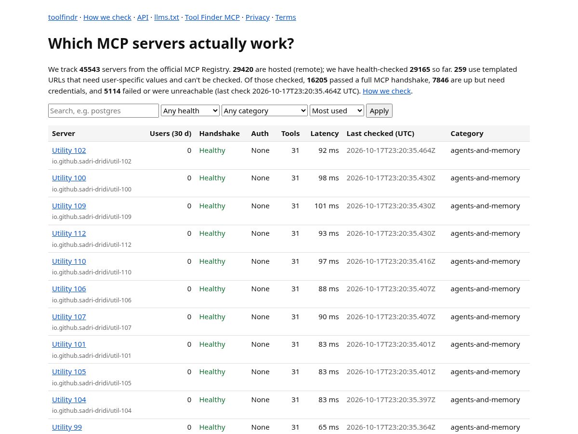Select the io.github.sadri-dridi/util-100 identifier text
Viewport: 578px width, 434px height.
[92, 190]
